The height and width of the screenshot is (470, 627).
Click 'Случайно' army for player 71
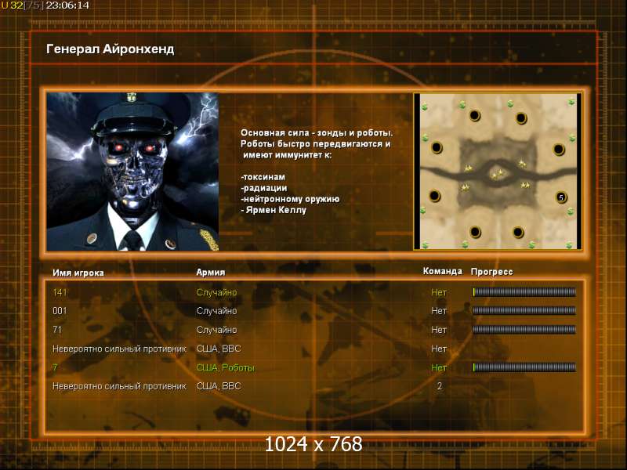tap(216, 330)
